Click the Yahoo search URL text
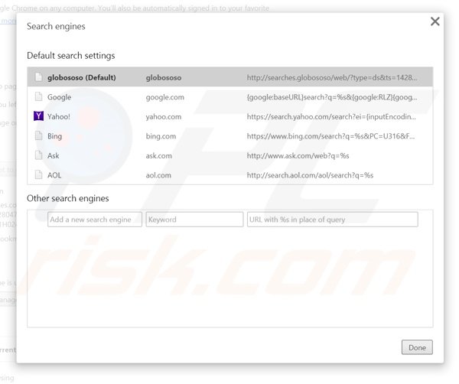Screen dimensions: 459x384 pos(330,117)
